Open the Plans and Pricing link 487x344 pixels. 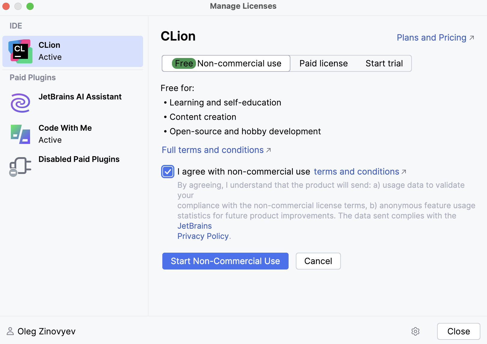pyautogui.click(x=431, y=37)
